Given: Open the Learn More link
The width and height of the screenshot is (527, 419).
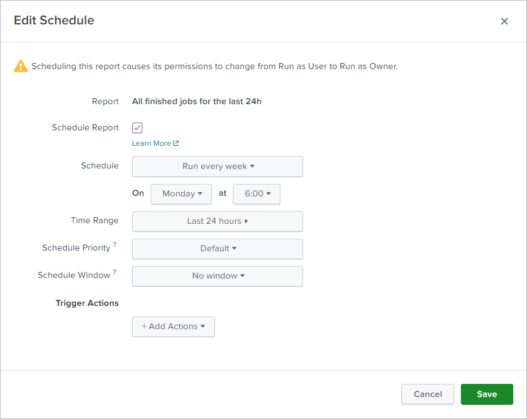Looking at the screenshot, I should click(152, 143).
